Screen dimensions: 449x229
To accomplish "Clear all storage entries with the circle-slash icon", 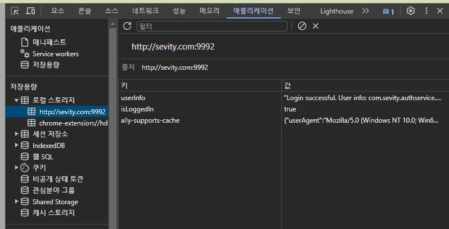I will (302, 26).
